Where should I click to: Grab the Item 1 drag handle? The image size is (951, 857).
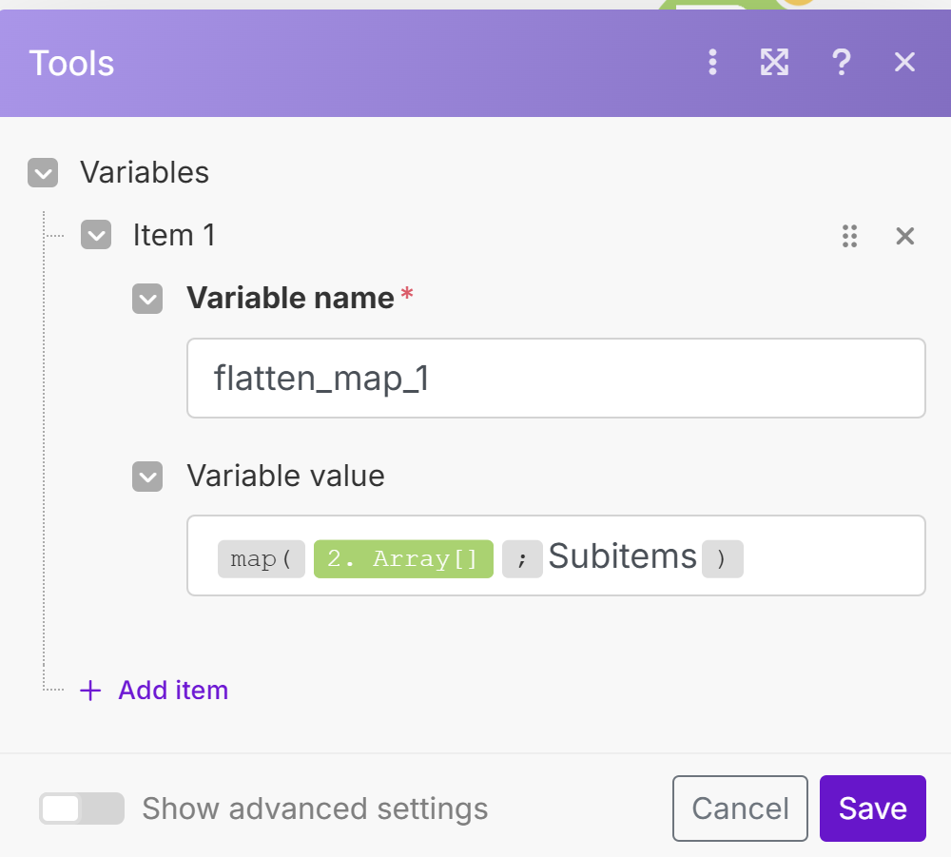(850, 236)
